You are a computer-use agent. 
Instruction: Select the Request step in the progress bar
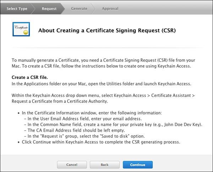(49, 8)
